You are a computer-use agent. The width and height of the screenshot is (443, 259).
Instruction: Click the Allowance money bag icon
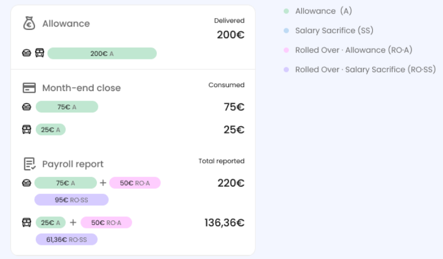pyautogui.click(x=29, y=23)
